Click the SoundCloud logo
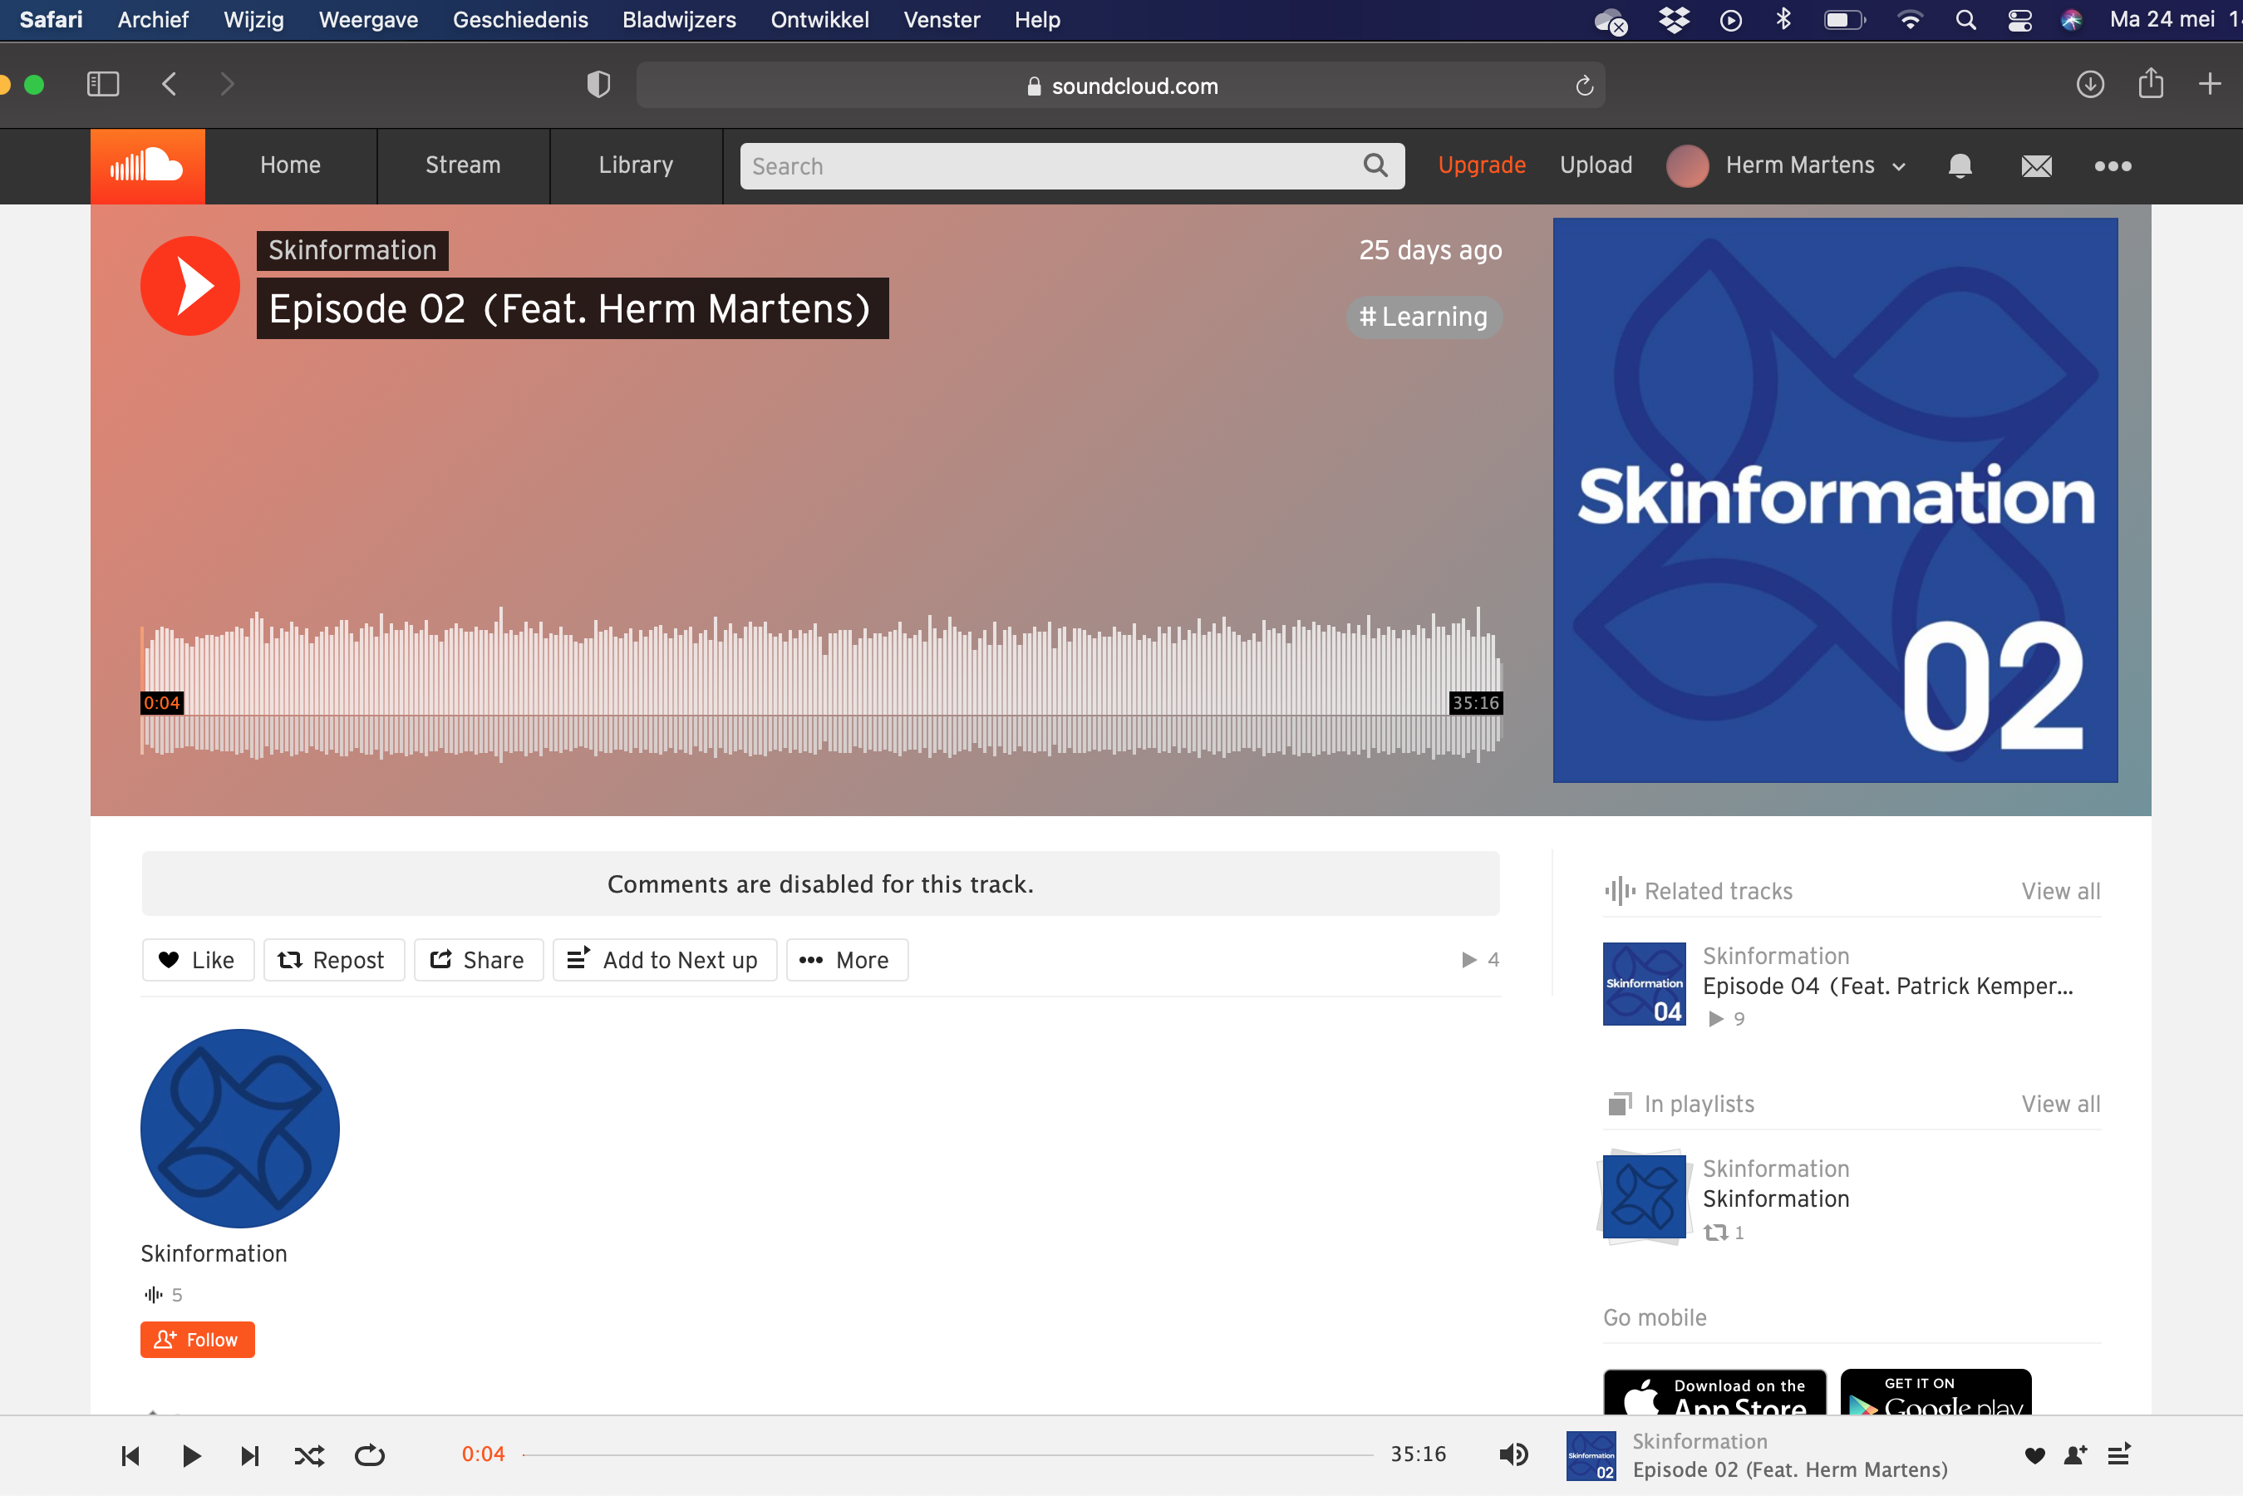Image resolution: width=2243 pixels, height=1496 pixels. pyautogui.click(x=147, y=166)
